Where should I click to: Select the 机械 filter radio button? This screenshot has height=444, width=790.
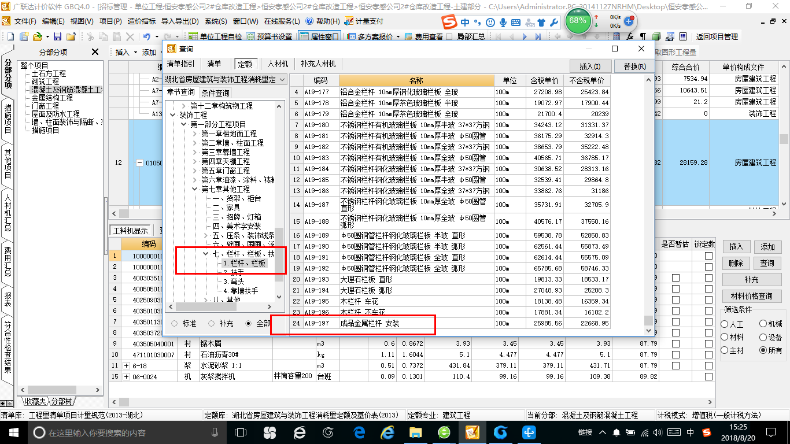(763, 325)
